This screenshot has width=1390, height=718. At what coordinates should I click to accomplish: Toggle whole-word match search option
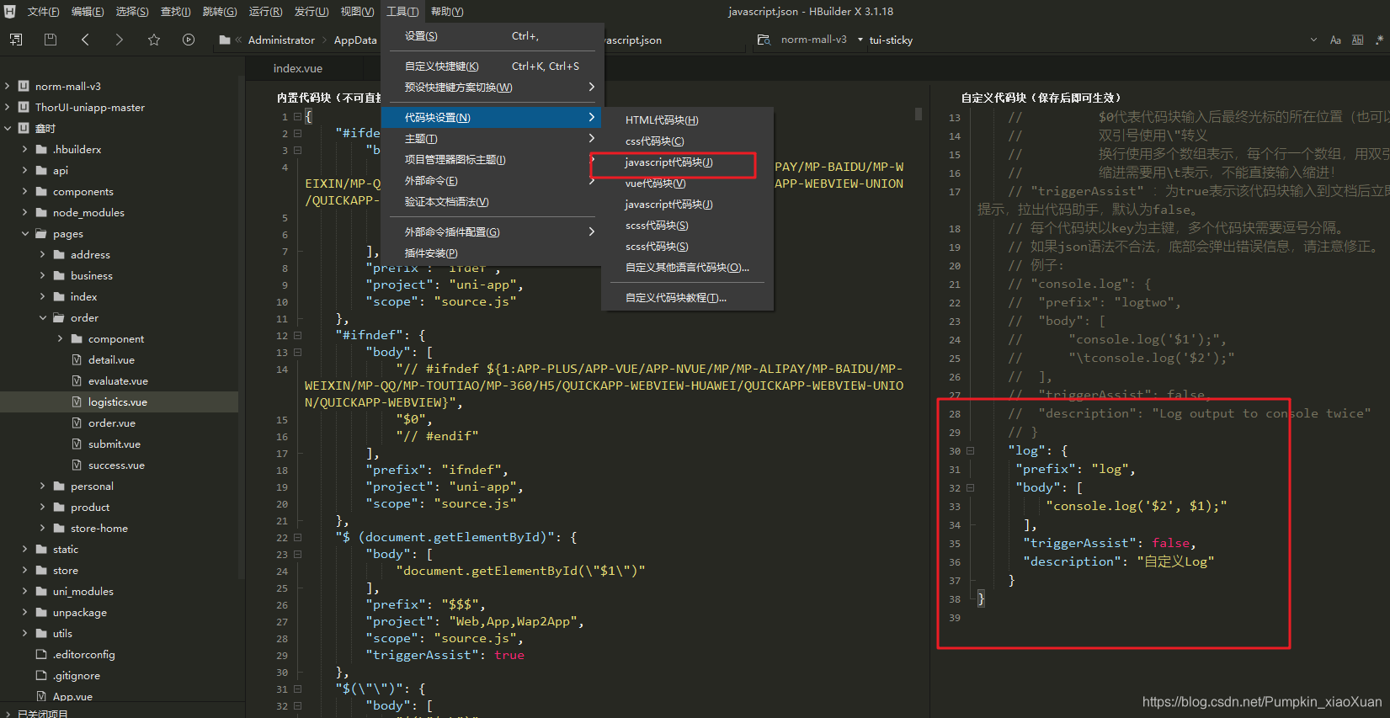[1357, 40]
